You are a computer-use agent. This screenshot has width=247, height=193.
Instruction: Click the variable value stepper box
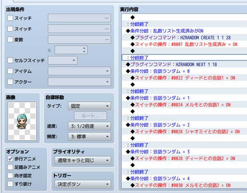[71, 50]
